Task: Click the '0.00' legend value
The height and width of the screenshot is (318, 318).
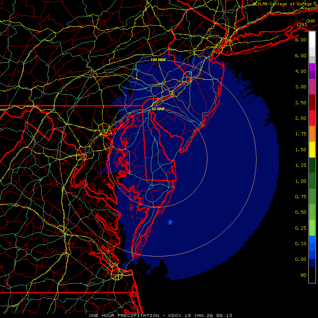Action: 301,259
